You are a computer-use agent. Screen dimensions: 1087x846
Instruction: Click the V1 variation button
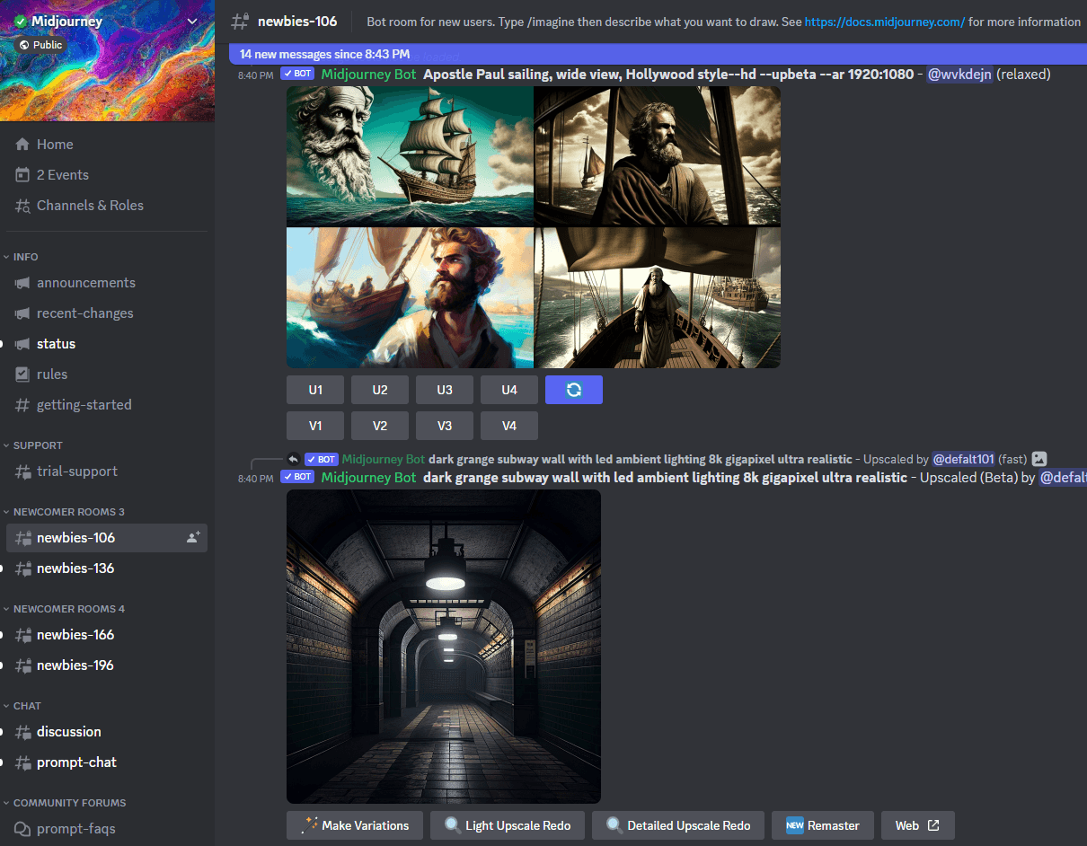315,426
